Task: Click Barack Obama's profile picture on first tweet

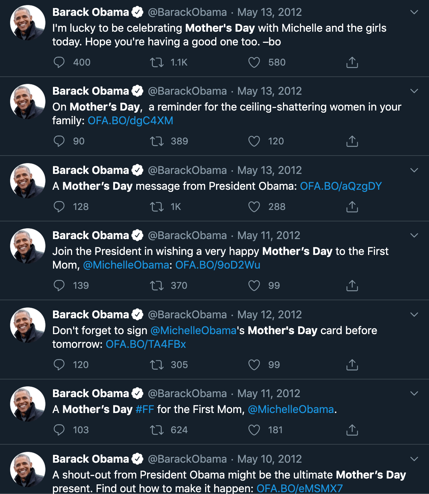Action: pos(27,22)
